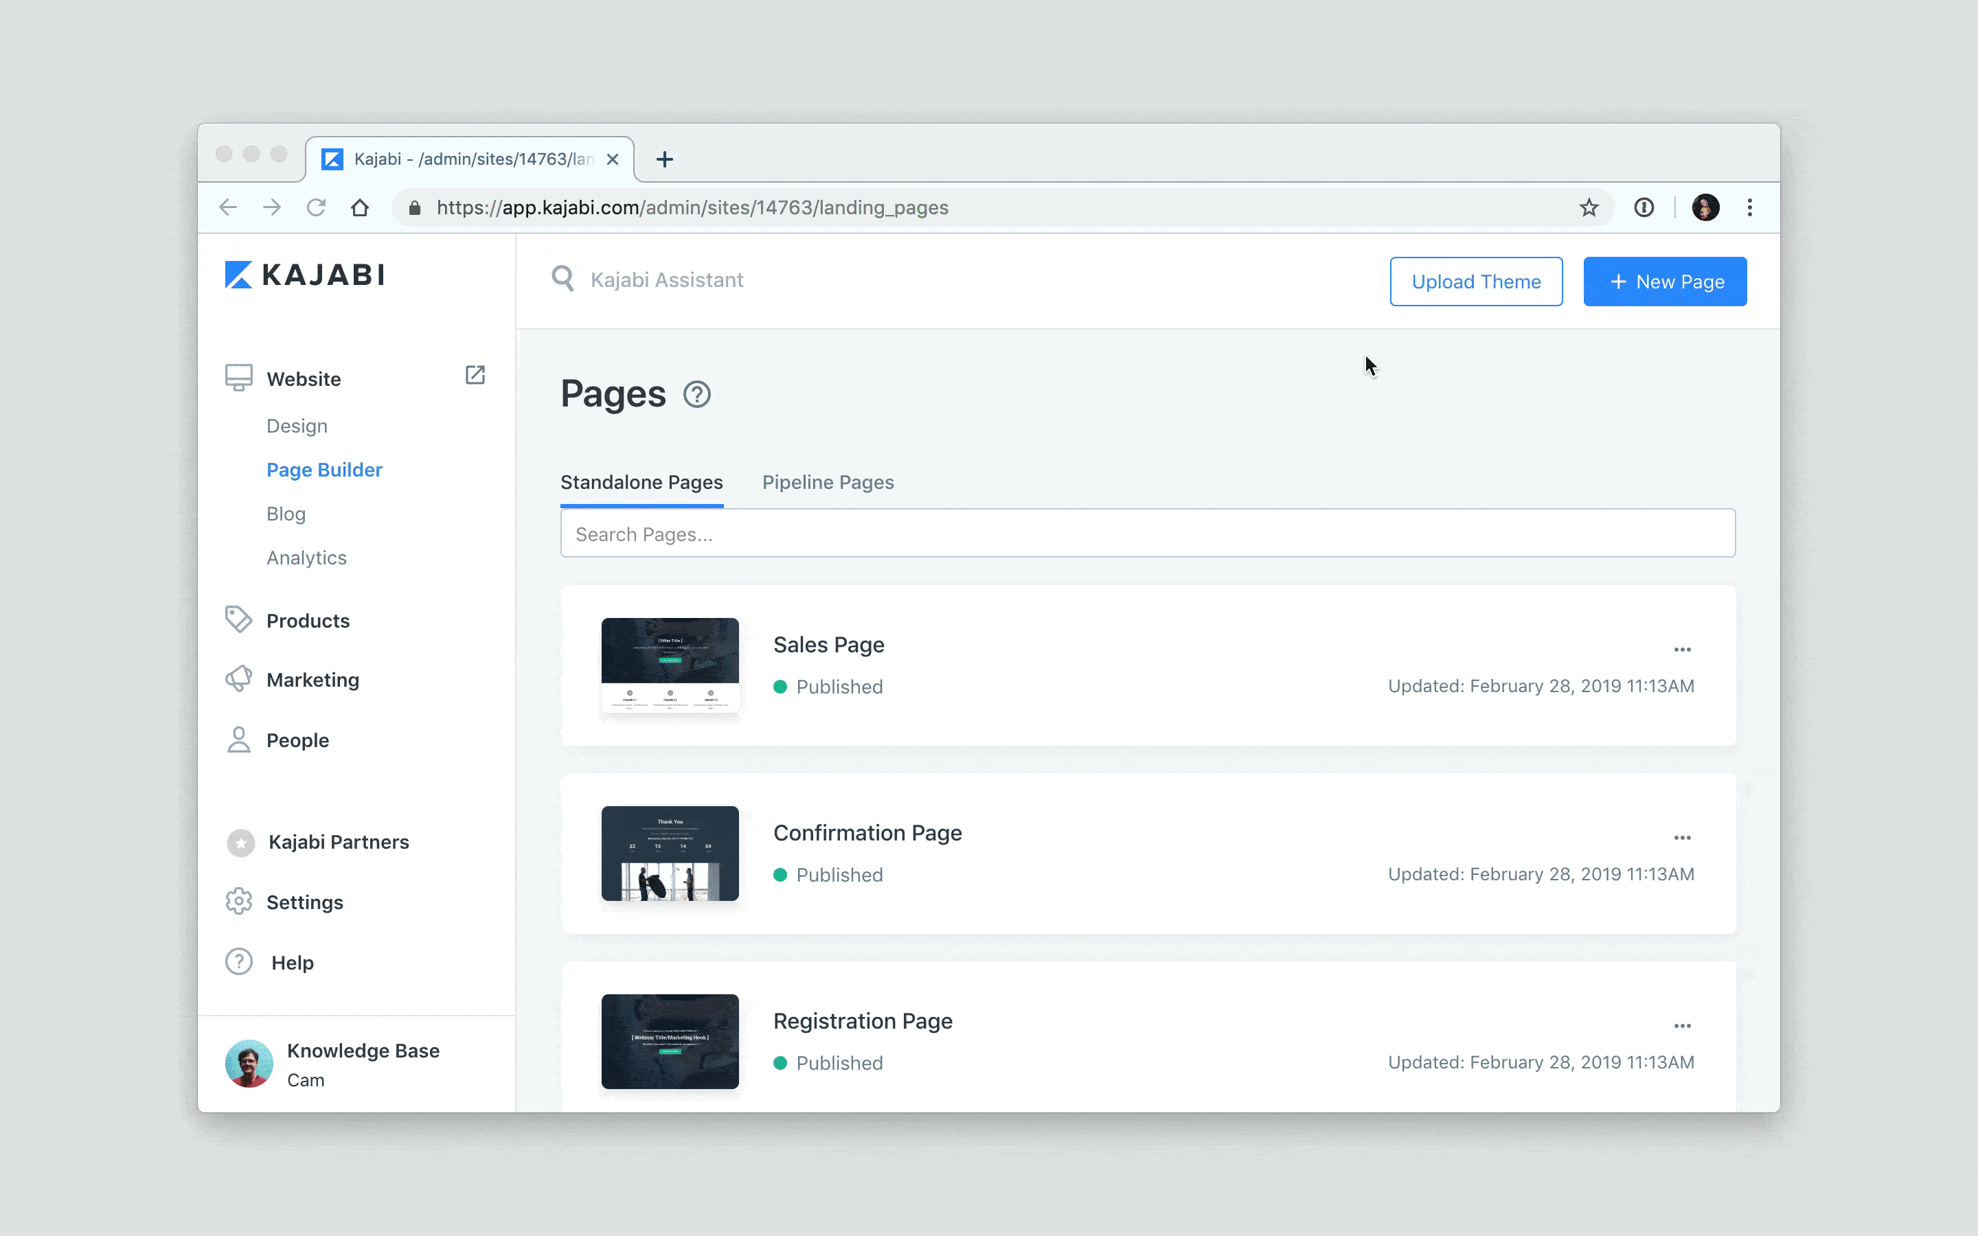Click the Search Pages input field
Viewport: 1978px width, 1236px height.
(1148, 533)
